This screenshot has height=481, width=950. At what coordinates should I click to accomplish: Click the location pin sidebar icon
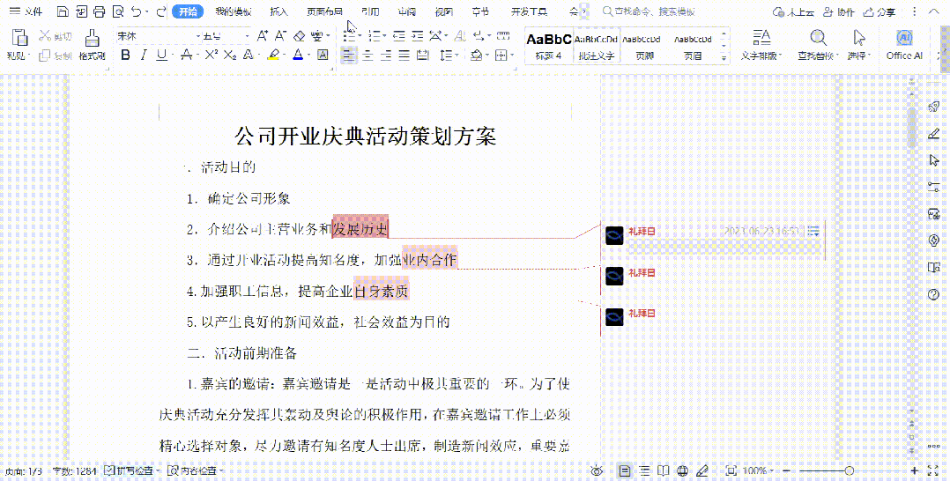point(933,240)
